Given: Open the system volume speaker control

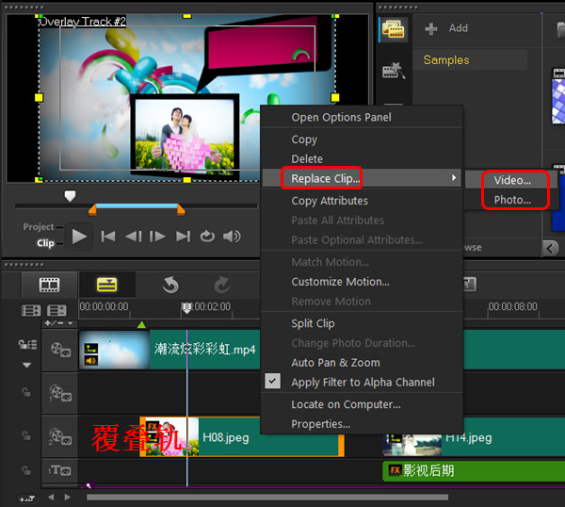Looking at the screenshot, I should pos(232,237).
